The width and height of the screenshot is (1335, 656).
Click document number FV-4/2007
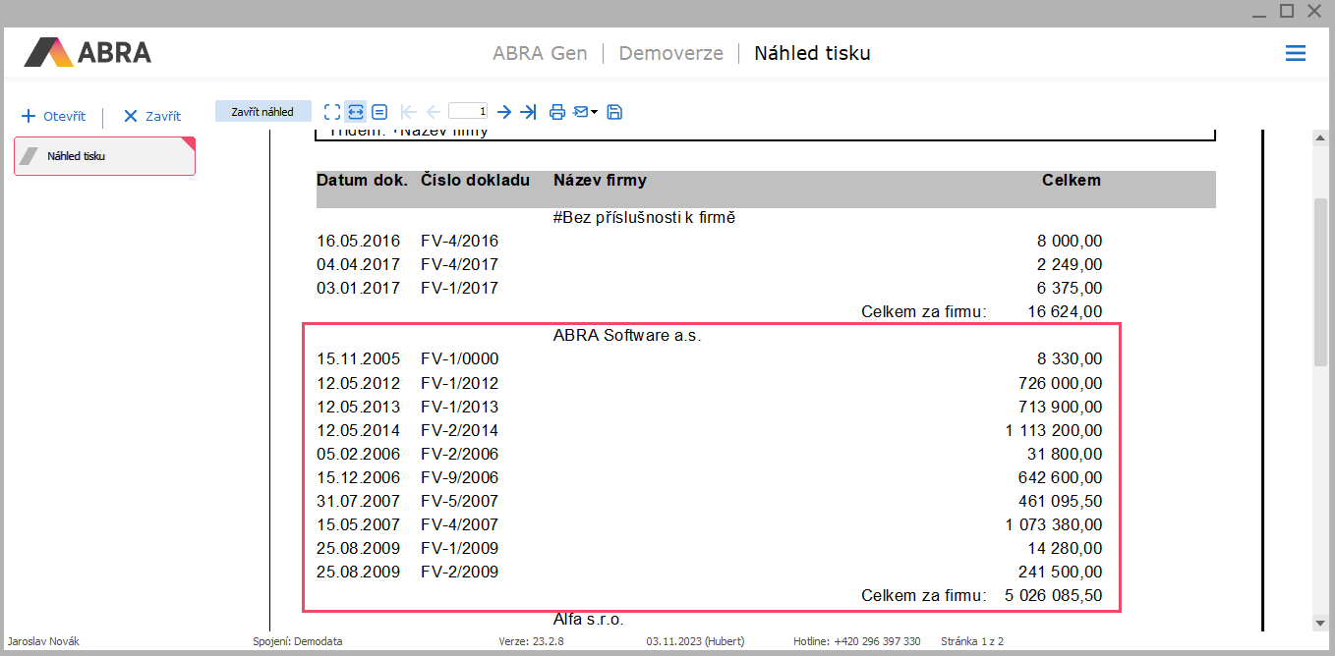pos(459,524)
